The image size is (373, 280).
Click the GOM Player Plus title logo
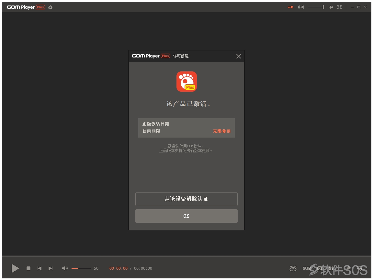coord(26,7)
